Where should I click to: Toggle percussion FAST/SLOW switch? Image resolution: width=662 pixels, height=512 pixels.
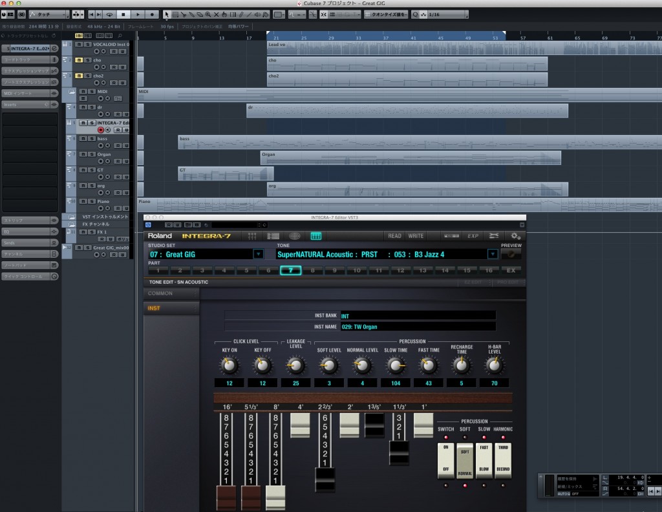tap(484, 460)
